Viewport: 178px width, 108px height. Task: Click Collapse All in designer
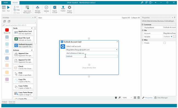pos(135,18)
